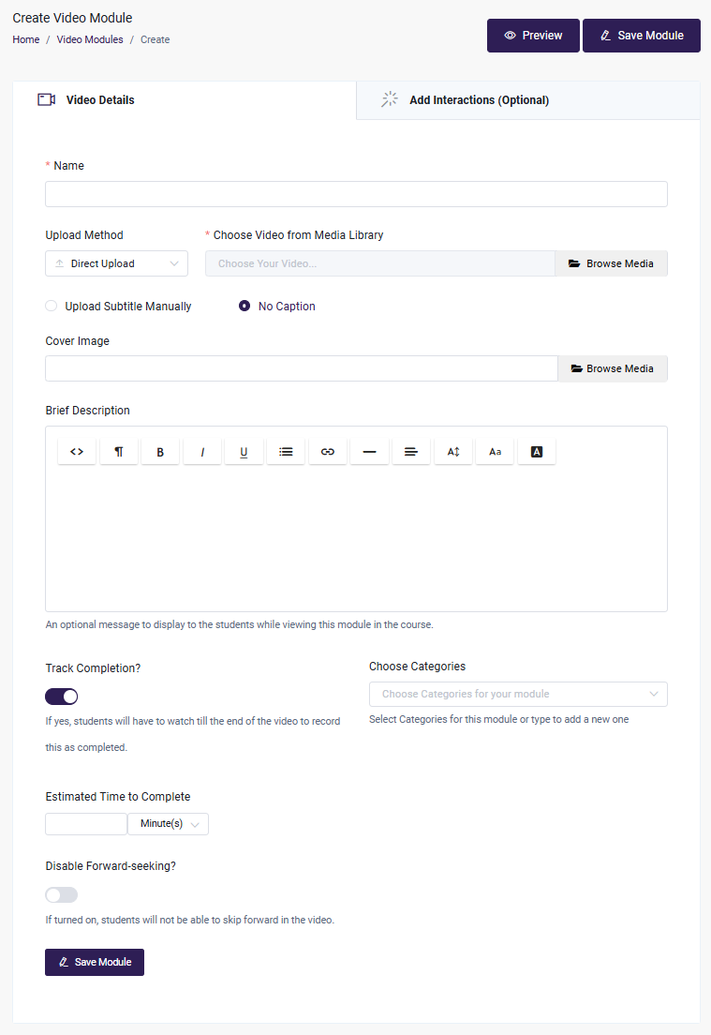Open the text background color tool
The image size is (711, 1035).
[537, 452]
